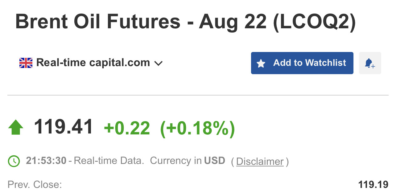Screen dimensions: 396x191
Task: Click the 119.19 previous close value
Action: (373, 185)
